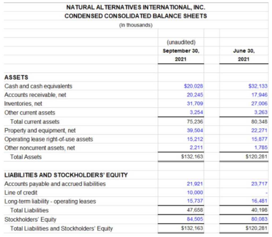Select other current assets value 3,254
Viewport: 272px width, 237px height.
196,112
